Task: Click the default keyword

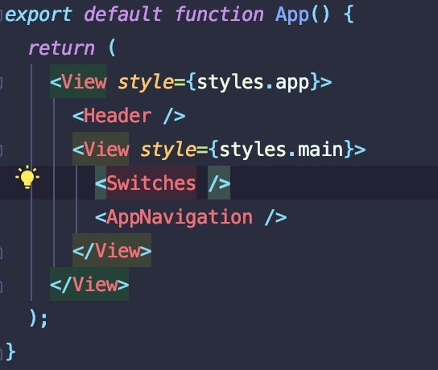Action: click(123, 14)
